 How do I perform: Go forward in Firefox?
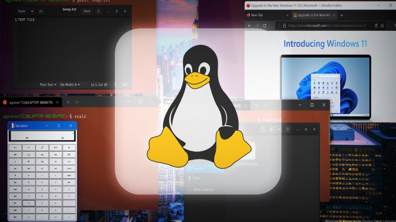coord(257,26)
